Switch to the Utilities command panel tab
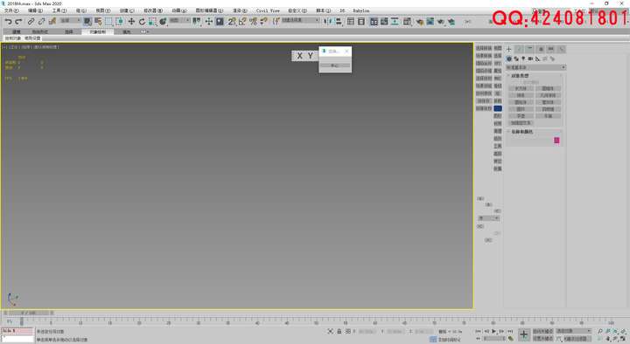Image resolution: width=630 pixels, height=344 pixels. [x=561, y=49]
